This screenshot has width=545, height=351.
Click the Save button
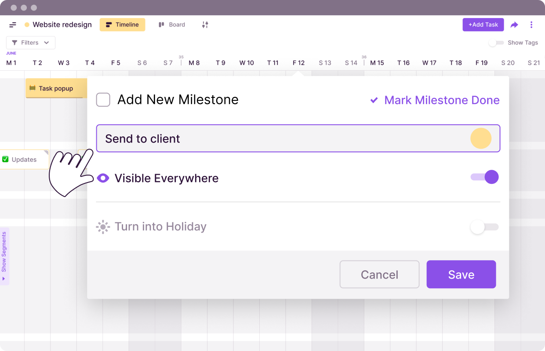461,275
